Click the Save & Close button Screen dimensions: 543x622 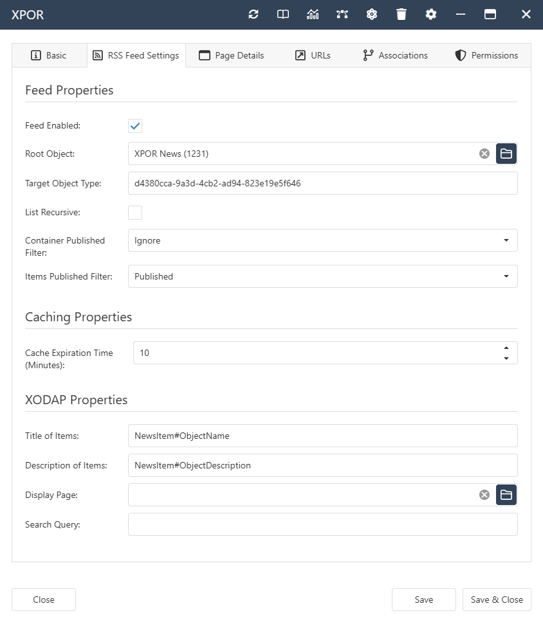[497, 600]
